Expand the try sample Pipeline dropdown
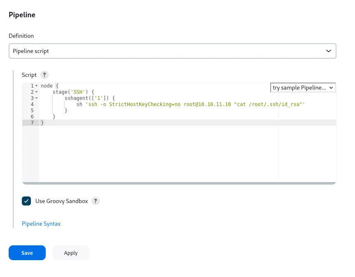The image size is (355, 277). click(x=303, y=88)
